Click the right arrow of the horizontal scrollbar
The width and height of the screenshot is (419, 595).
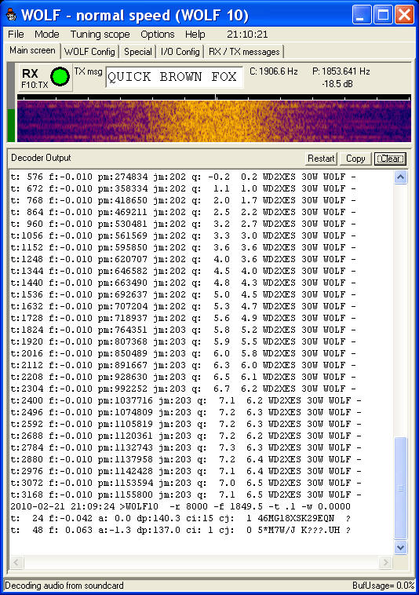coord(385,562)
